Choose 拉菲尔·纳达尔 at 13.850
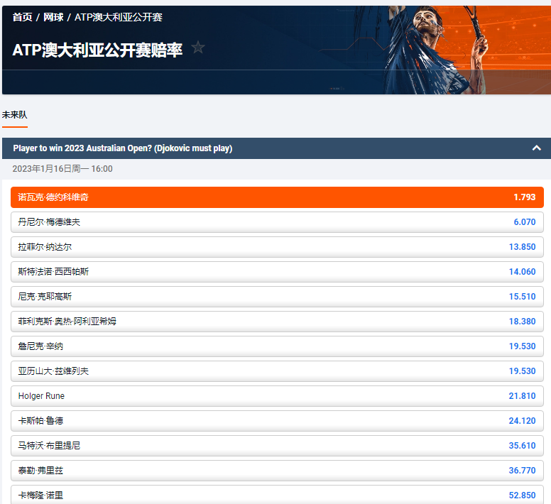The width and height of the screenshot is (551, 504). click(x=277, y=247)
